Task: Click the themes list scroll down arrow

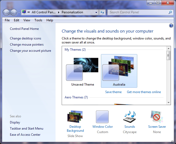Action: tap(169, 103)
